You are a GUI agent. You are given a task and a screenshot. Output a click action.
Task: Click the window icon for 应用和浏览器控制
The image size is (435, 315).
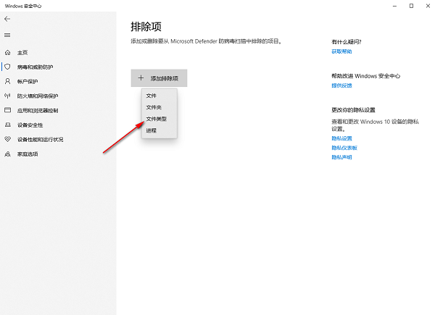click(8, 110)
